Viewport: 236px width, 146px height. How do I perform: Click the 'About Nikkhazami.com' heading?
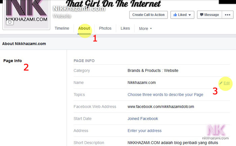tap(24, 43)
